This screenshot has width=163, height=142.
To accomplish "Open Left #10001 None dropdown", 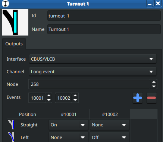I will click(x=68, y=137).
